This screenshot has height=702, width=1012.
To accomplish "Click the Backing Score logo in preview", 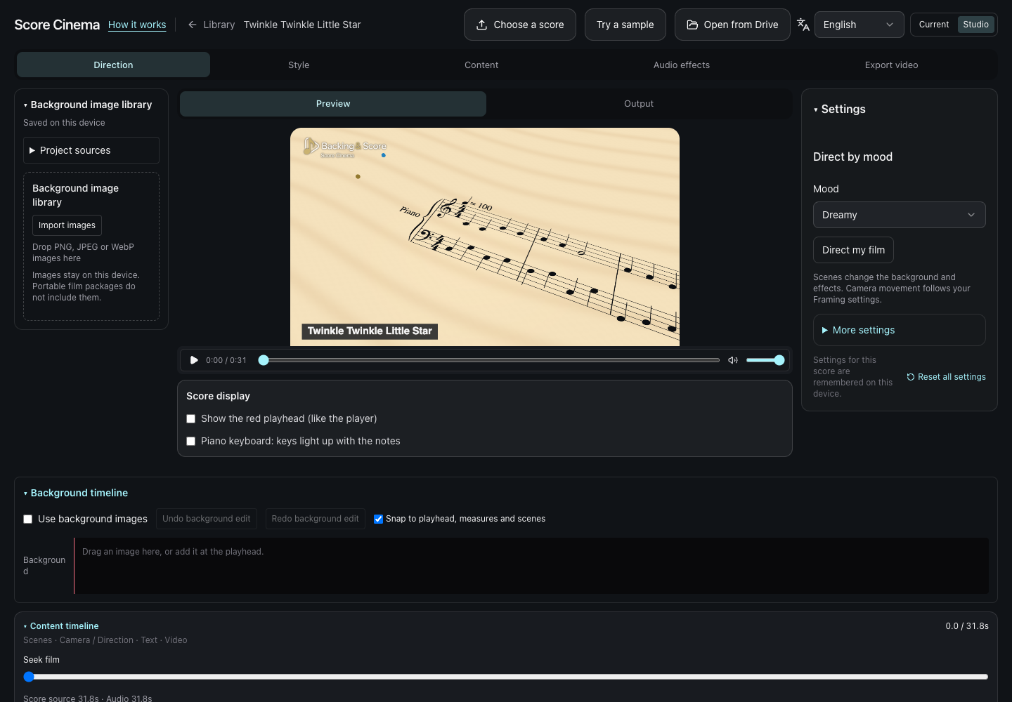I will (x=345, y=147).
